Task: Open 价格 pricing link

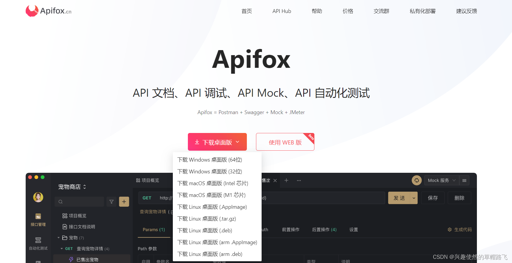Action: [x=348, y=11]
